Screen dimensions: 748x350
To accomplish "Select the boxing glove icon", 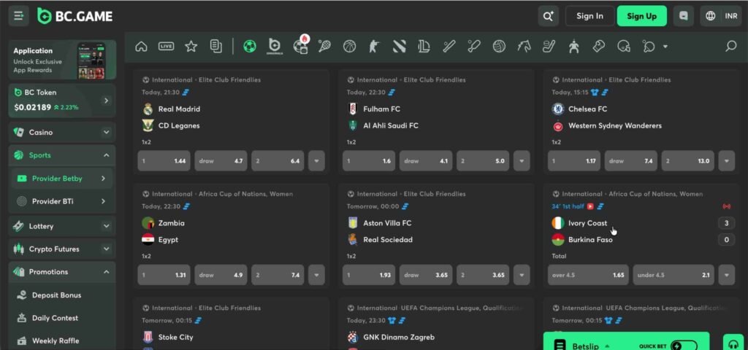I will point(599,46).
